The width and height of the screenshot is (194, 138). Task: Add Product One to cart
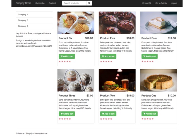(x=150, y=114)
